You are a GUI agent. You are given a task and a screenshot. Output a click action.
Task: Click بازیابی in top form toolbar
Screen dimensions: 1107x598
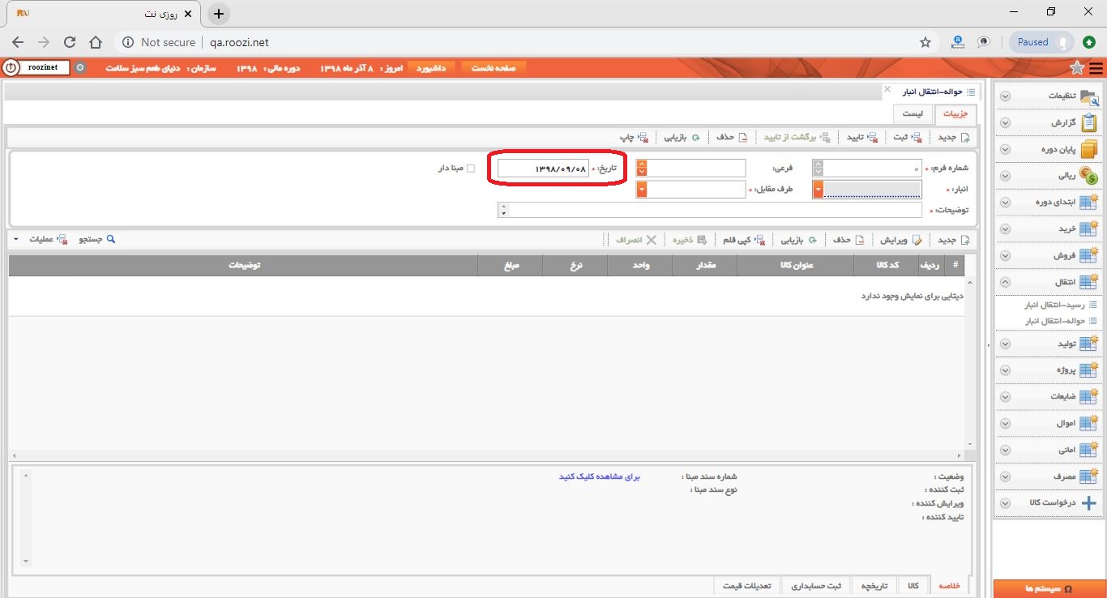pyautogui.click(x=682, y=137)
